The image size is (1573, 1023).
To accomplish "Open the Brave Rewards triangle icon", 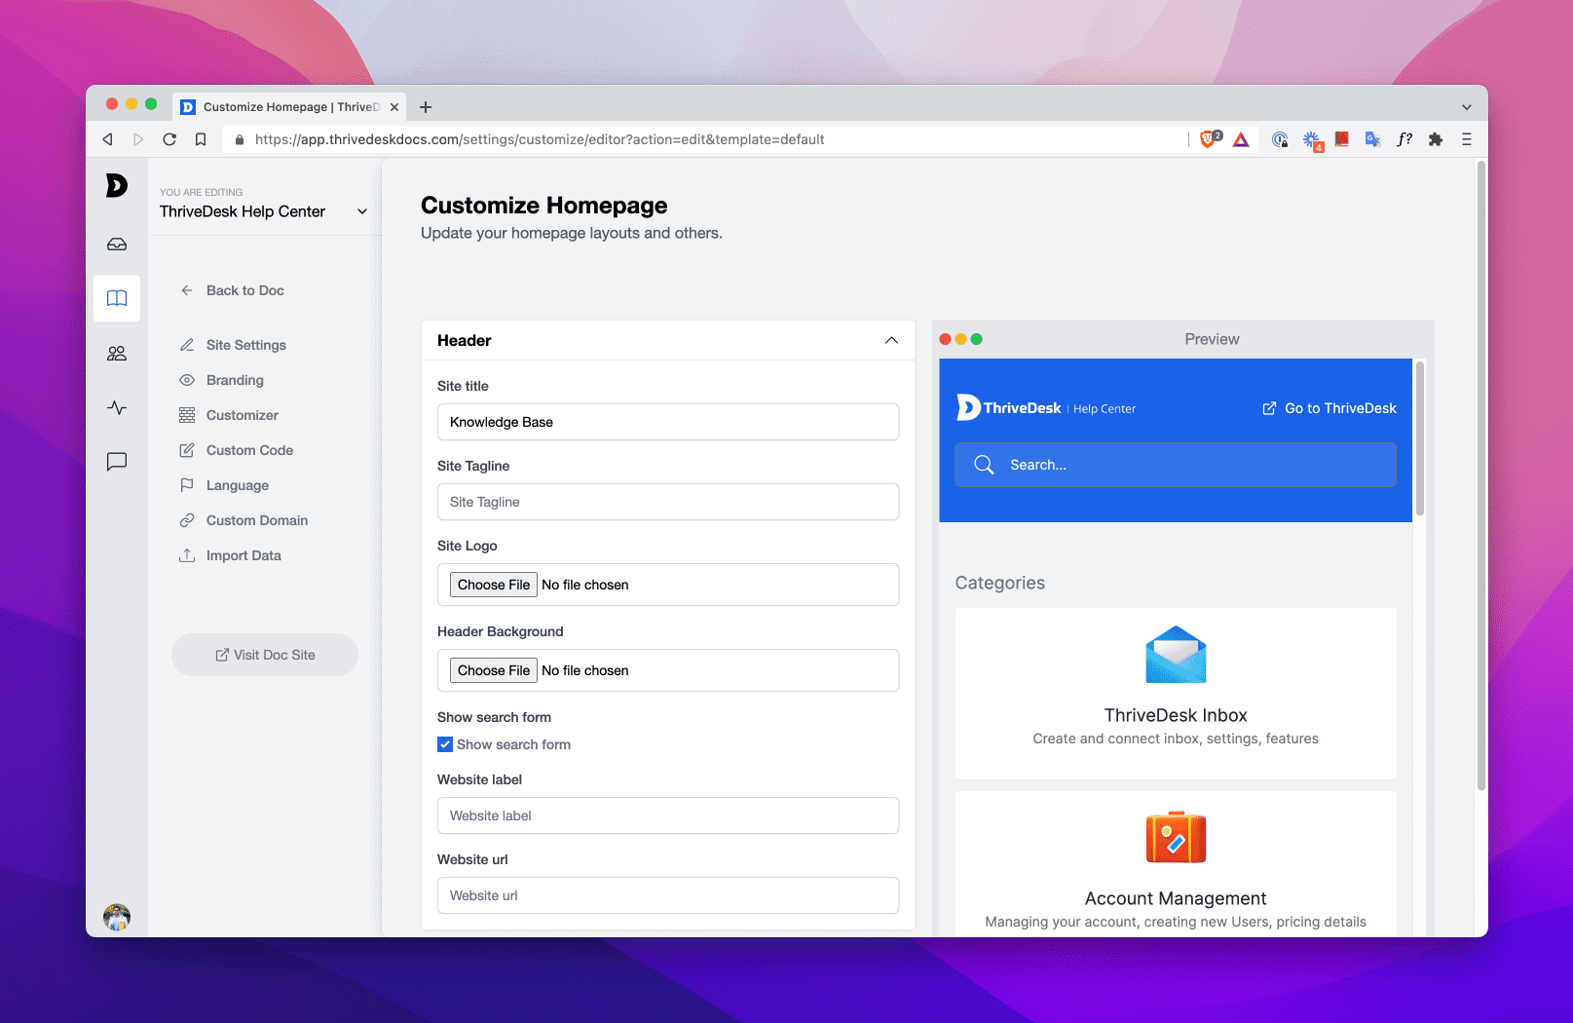I will tap(1241, 139).
